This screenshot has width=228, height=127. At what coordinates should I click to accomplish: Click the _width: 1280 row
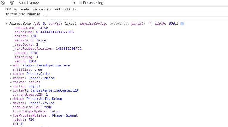click(x=24, y=61)
